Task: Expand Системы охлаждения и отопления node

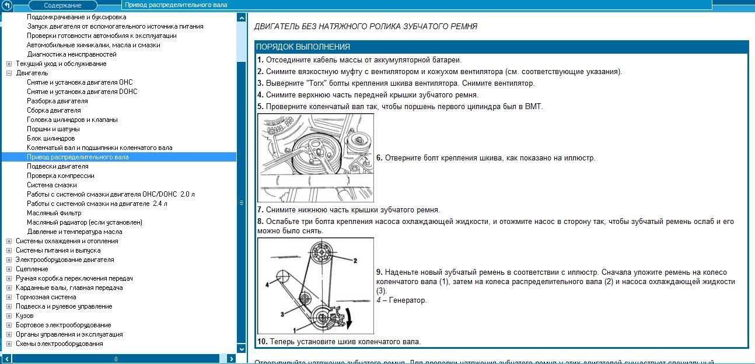Action: pyautogui.click(x=9, y=241)
